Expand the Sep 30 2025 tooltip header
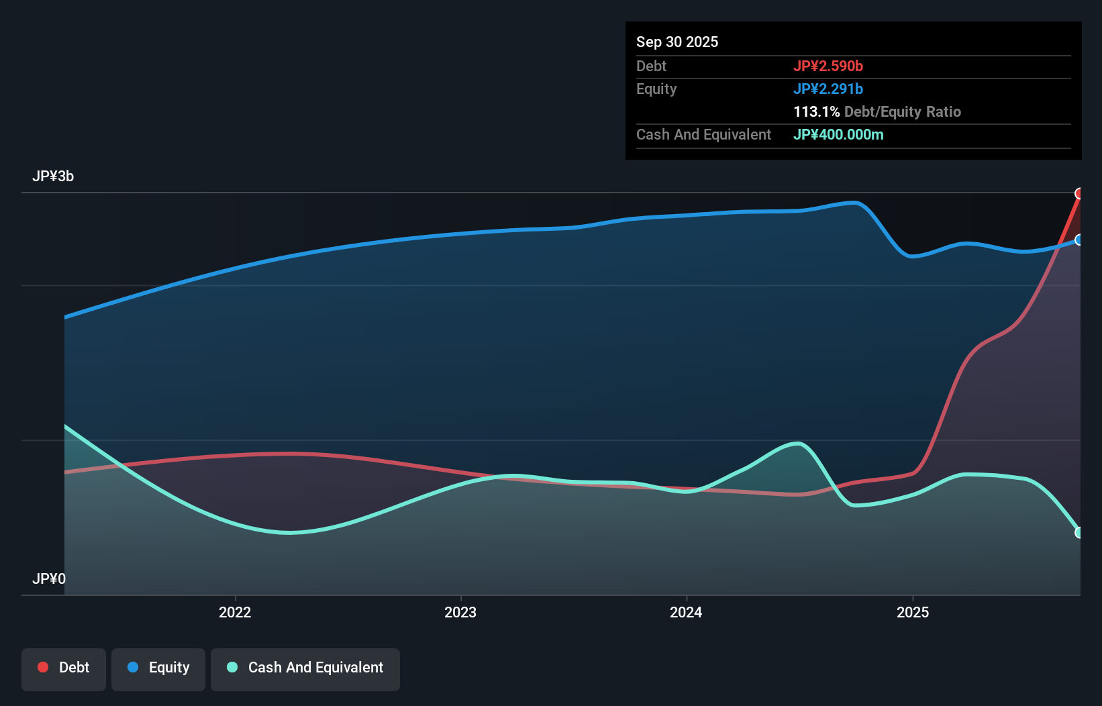 tap(677, 42)
